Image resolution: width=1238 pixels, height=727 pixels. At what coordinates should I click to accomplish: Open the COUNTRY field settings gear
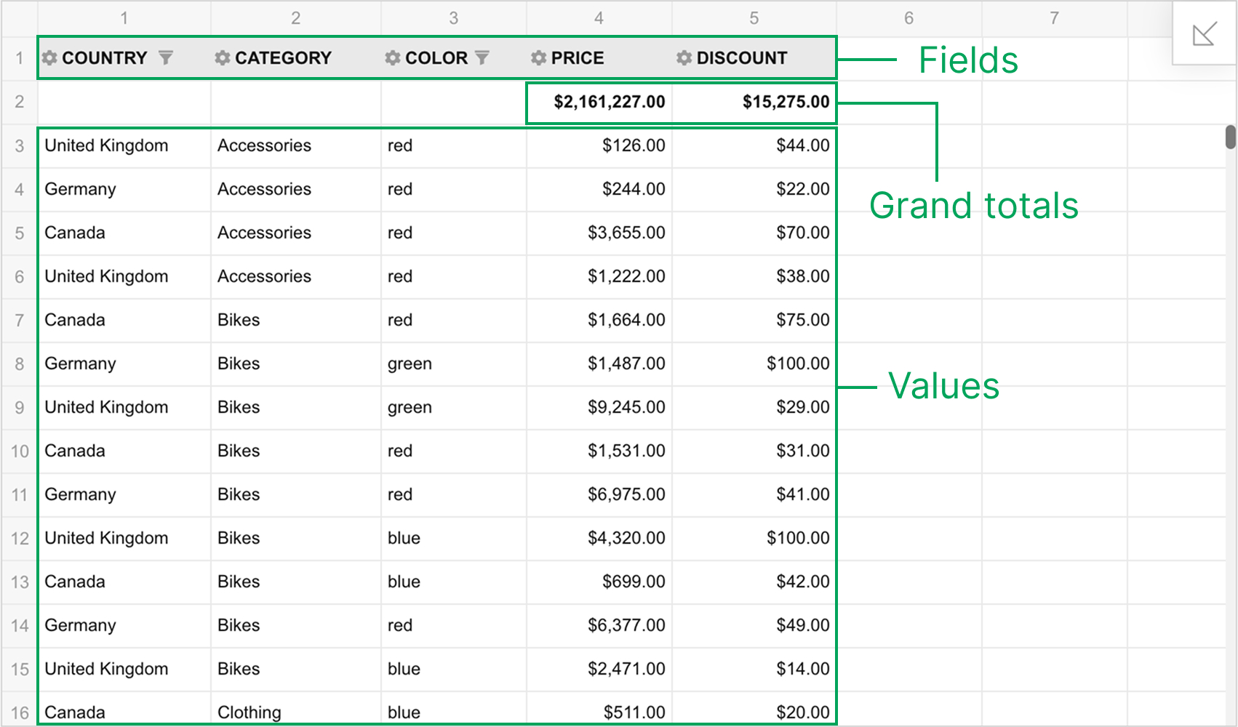(49, 57)
